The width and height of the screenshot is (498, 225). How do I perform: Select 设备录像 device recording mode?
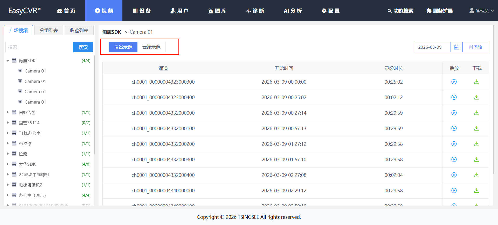pyautogui.click(x=123, y=47)
